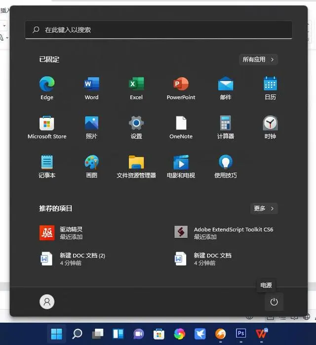Open Excel pinned app

pos(136,88)
